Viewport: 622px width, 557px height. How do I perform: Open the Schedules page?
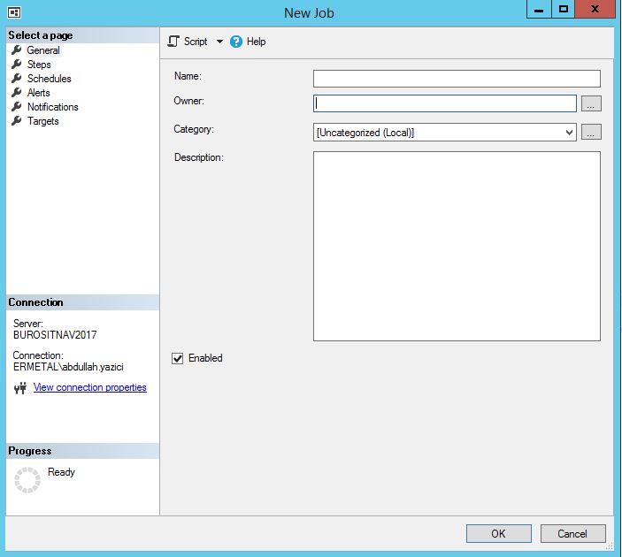click(49, 79)
